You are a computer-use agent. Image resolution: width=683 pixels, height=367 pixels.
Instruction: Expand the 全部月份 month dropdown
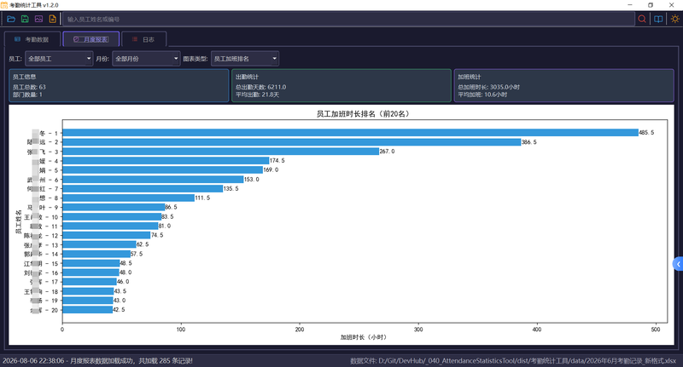click(x=146, y=59)
